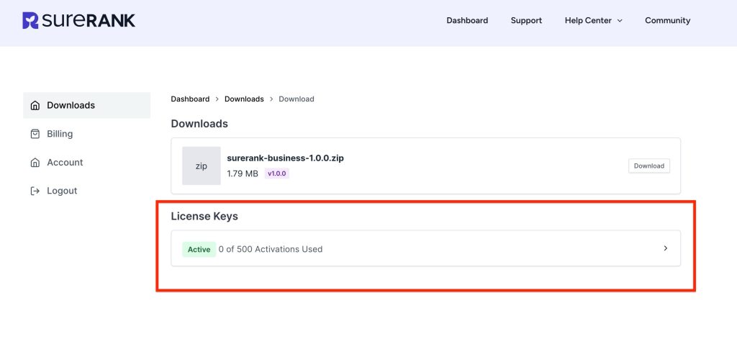The width and height of the screenshot is (737, 339).
Task: Click the zip file thumbnail
Action: pyautogui.click(x=202, y=166)
